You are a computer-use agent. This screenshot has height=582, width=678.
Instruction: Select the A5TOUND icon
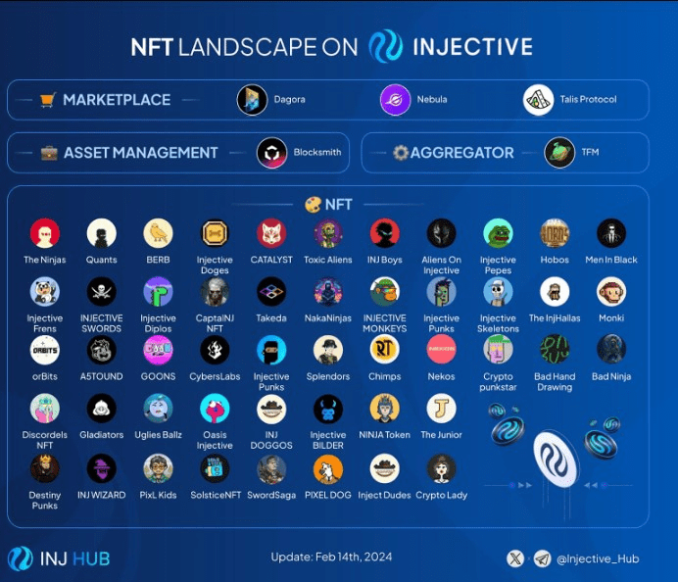coord(102,350)
